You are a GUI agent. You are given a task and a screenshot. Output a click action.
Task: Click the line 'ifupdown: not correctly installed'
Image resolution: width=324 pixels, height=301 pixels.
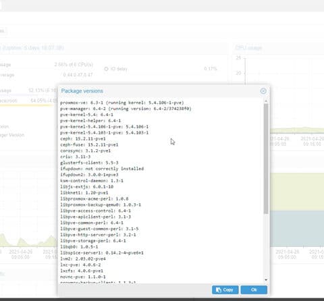[102, 169]
